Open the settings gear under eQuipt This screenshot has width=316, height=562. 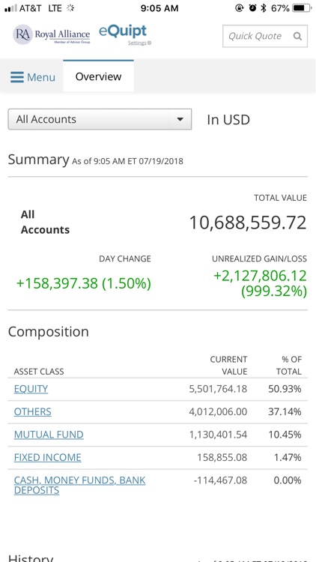pos(150,43)
